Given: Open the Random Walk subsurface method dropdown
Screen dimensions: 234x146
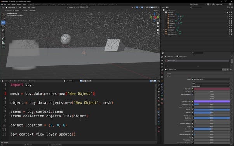Looking at the screenshot, I should 211,86.
